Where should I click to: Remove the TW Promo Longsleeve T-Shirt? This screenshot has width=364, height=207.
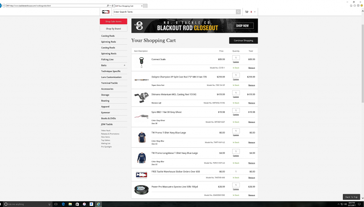[252, 163]
